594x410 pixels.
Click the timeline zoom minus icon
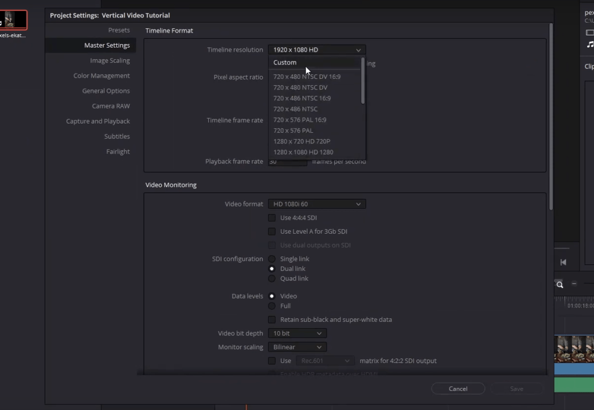[x=574, y=284]
